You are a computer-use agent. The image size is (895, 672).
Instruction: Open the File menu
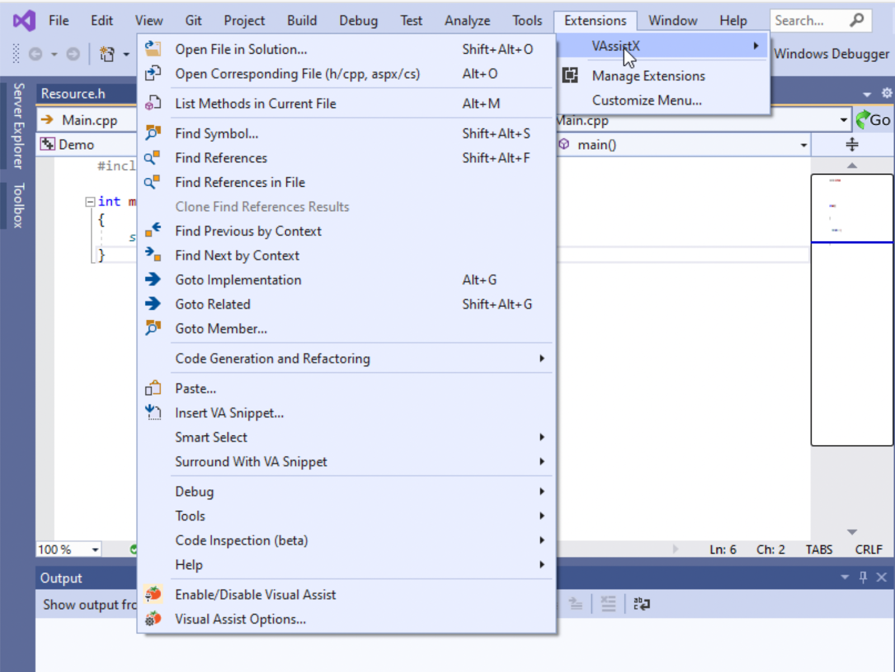point(59,21)
